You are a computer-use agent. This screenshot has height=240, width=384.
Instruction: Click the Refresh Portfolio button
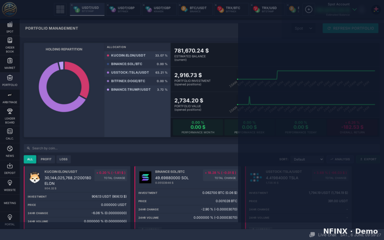350,28
